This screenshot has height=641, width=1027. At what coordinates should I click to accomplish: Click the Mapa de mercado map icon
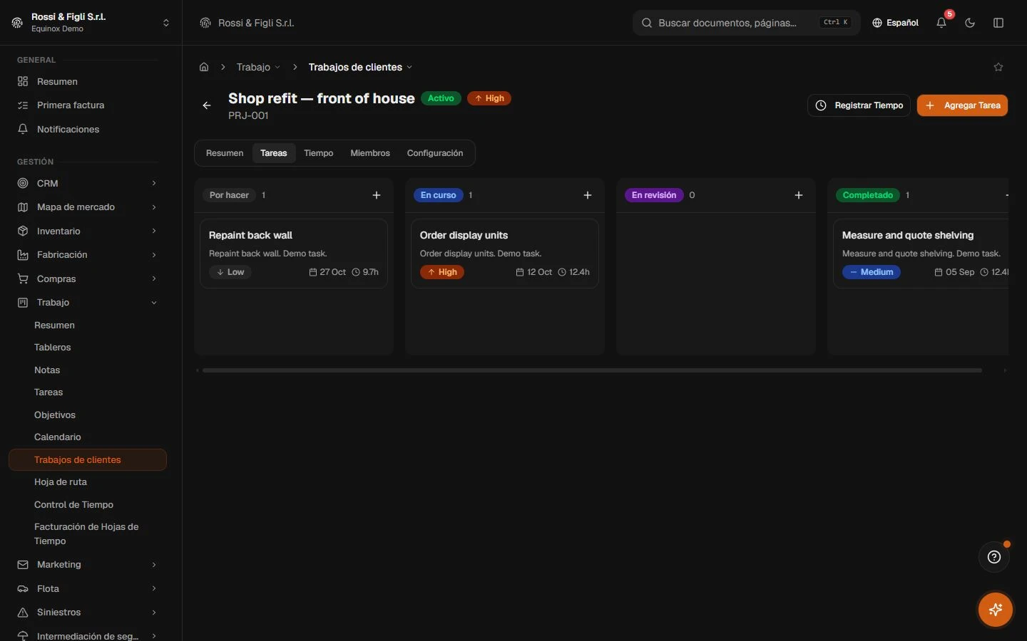[x=23, y=207]
